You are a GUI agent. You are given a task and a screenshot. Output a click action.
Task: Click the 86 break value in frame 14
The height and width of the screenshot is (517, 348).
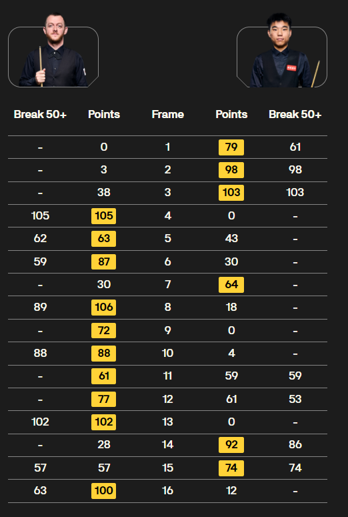pyautogui.click(x=295, y=445)
